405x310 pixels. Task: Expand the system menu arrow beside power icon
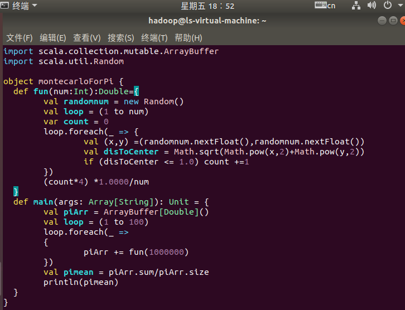tap(401, 5)
